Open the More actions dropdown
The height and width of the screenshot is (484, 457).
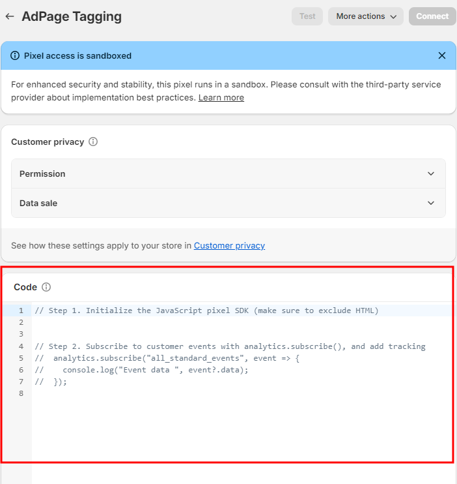pyautogui.click(x=365, y=16)
